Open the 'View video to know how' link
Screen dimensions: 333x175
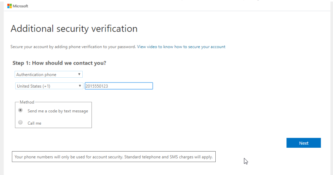181,47
